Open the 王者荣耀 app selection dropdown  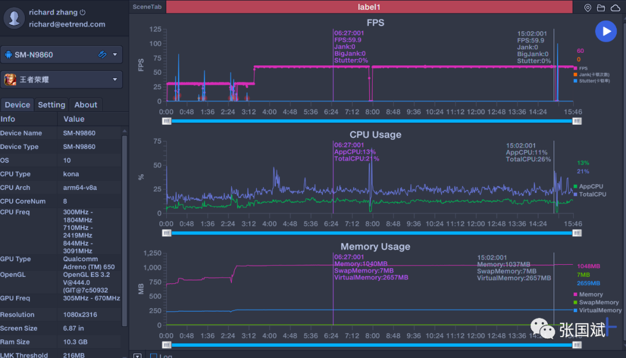click(x=115, y=79)
